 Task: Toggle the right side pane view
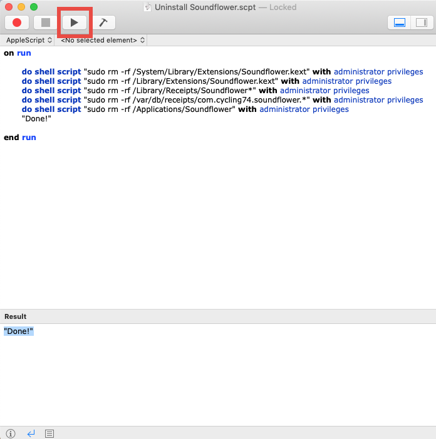click(422, 23)
